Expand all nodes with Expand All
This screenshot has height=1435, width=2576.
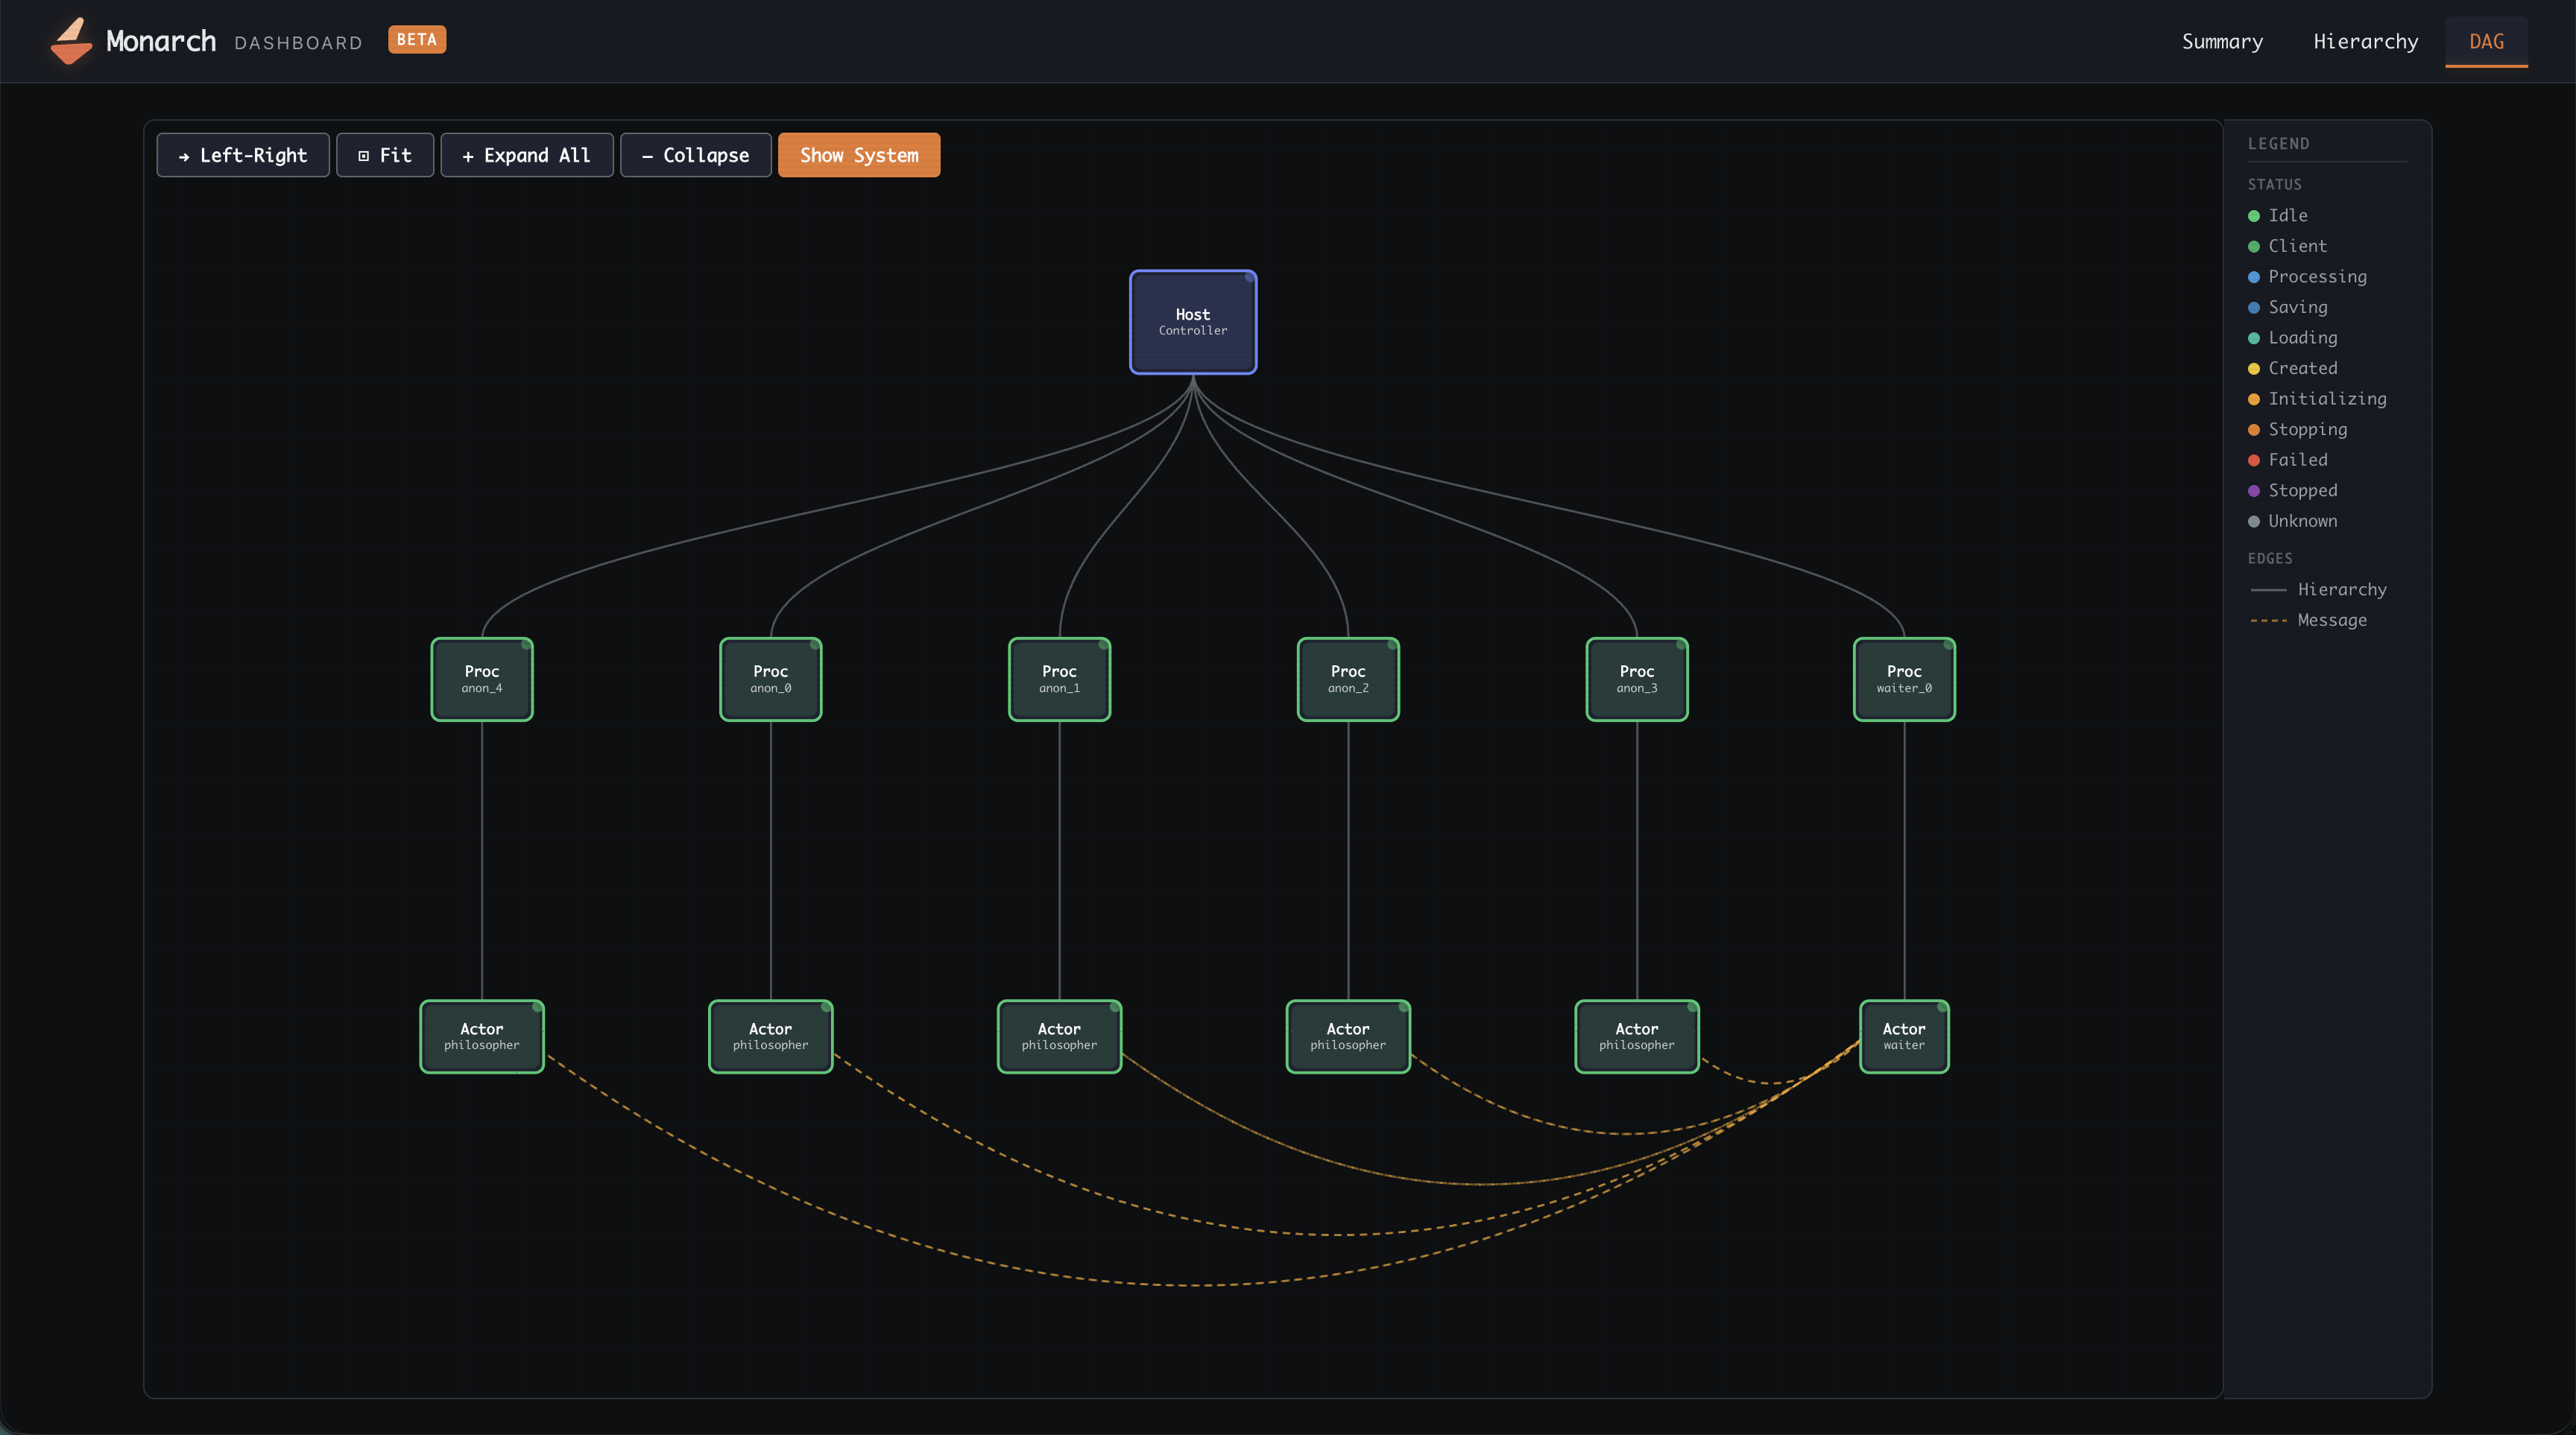pyautogui.click(x=526, y=155)
